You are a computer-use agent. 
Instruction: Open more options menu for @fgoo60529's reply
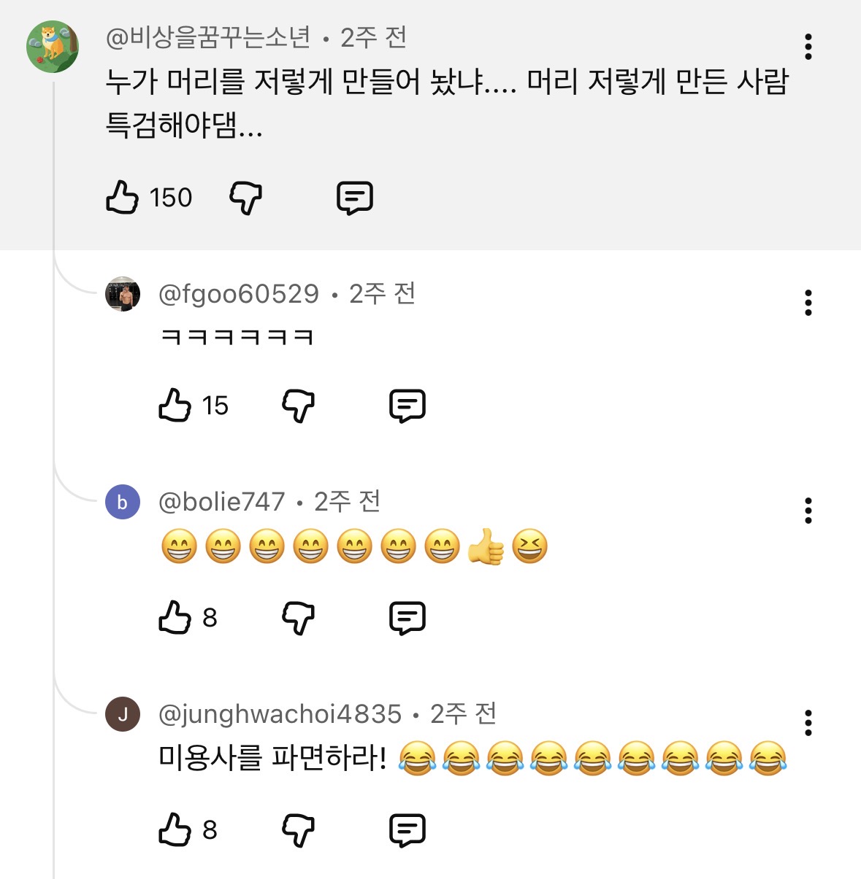click(808, 303)
